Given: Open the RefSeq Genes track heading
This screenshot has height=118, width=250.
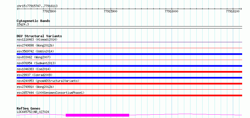Looking at the screenshot, I should (28, 109).
